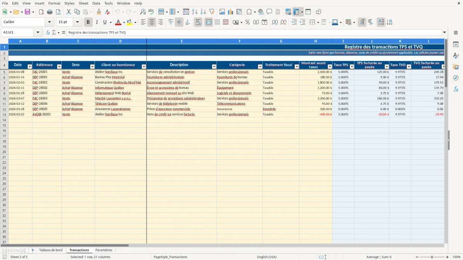Image resolution: width=463 pixels, height=260 pixels.
Task: Insert Image from toolbar
Action: [x=222, y=12]
